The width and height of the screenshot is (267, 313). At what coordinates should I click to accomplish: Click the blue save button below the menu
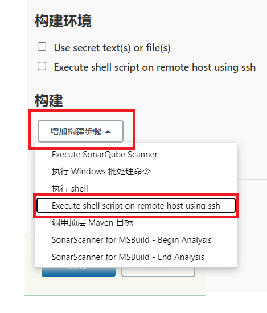79,273
